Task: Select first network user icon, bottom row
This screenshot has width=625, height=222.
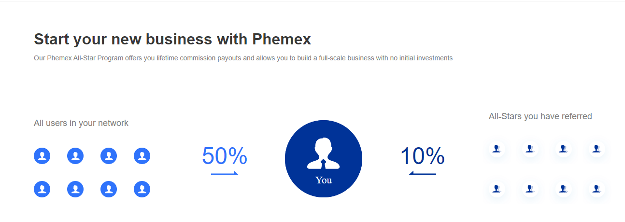Action: tap(42, 189)
